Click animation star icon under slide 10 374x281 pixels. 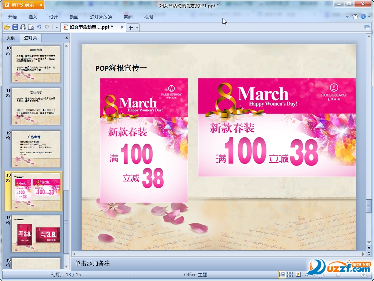(x=8, y=53)
